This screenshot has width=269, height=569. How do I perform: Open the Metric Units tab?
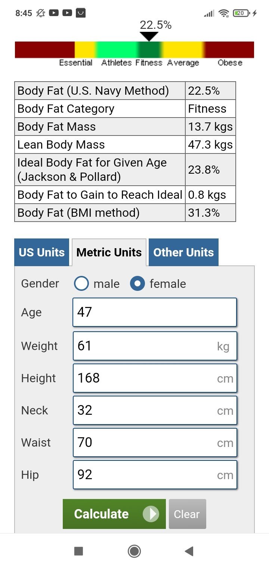(x=109, y=252)
